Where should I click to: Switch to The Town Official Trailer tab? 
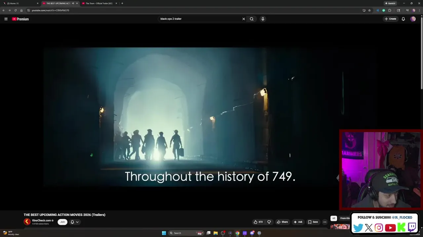tap(99, 3)
